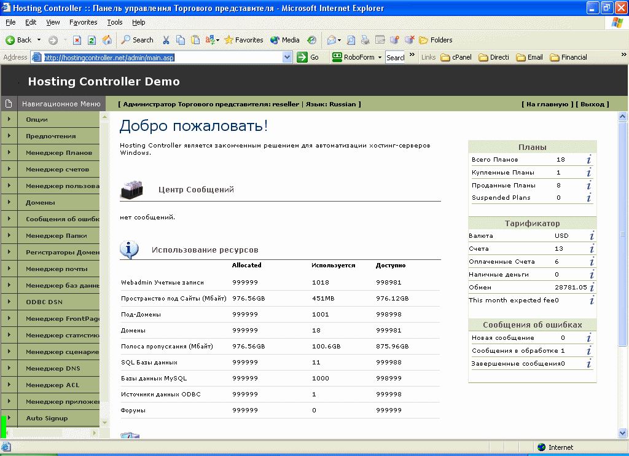Click the main page vertical scrollbar

coord(623,234)
